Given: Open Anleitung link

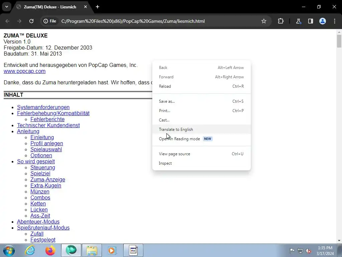Looking at the screenshot, I should click(x=28, y=131).
